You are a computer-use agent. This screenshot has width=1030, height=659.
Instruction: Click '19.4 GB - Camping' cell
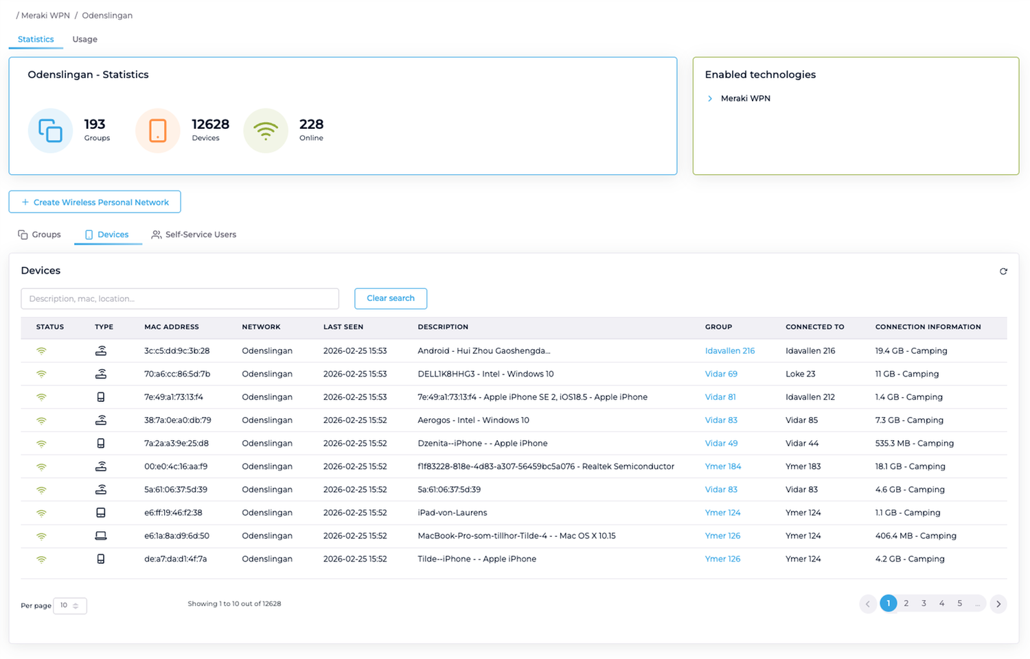(911, 351)
